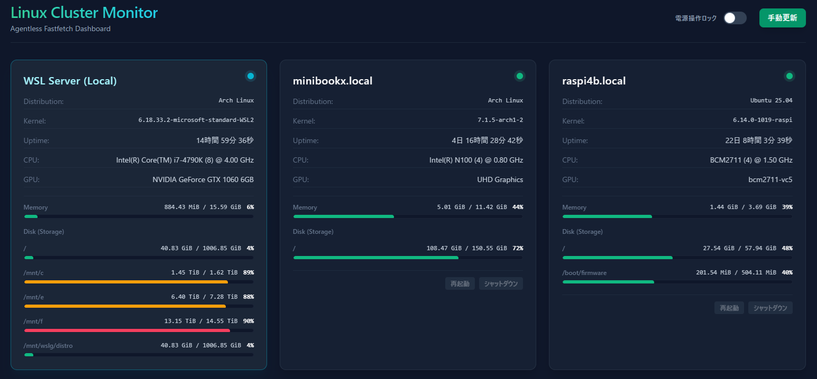Image resolution: width=817 pixels, height=379 pixels.
Task: Click the 6.40 TiB / 7.28 TiB reading
Action: click(205, 297)
